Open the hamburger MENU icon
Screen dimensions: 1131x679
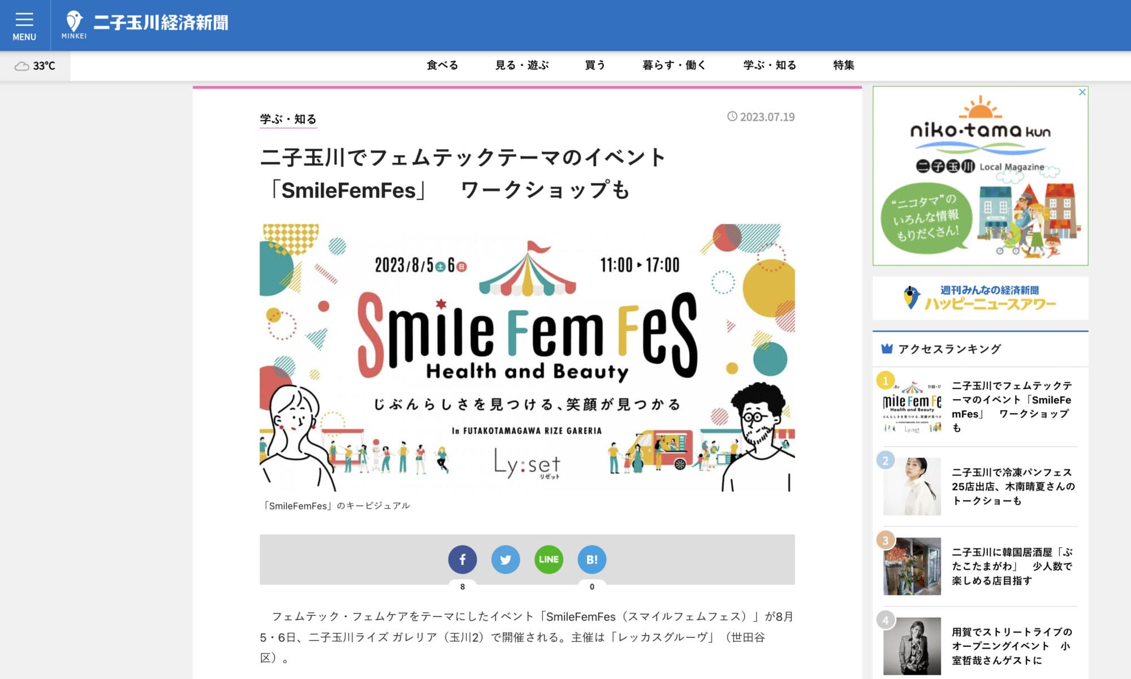[x=24, y=25]
